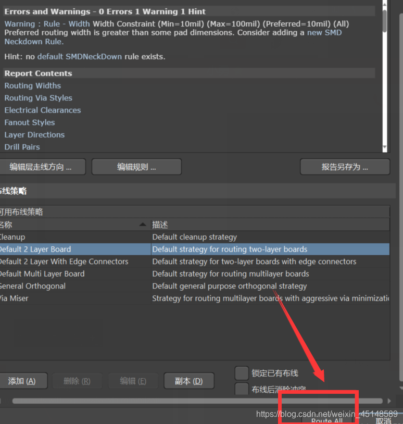The height and width of the screenshot is (424, 403).
Task: Sort strategies by 名称 column sort arrow
Action: (143, 225)
